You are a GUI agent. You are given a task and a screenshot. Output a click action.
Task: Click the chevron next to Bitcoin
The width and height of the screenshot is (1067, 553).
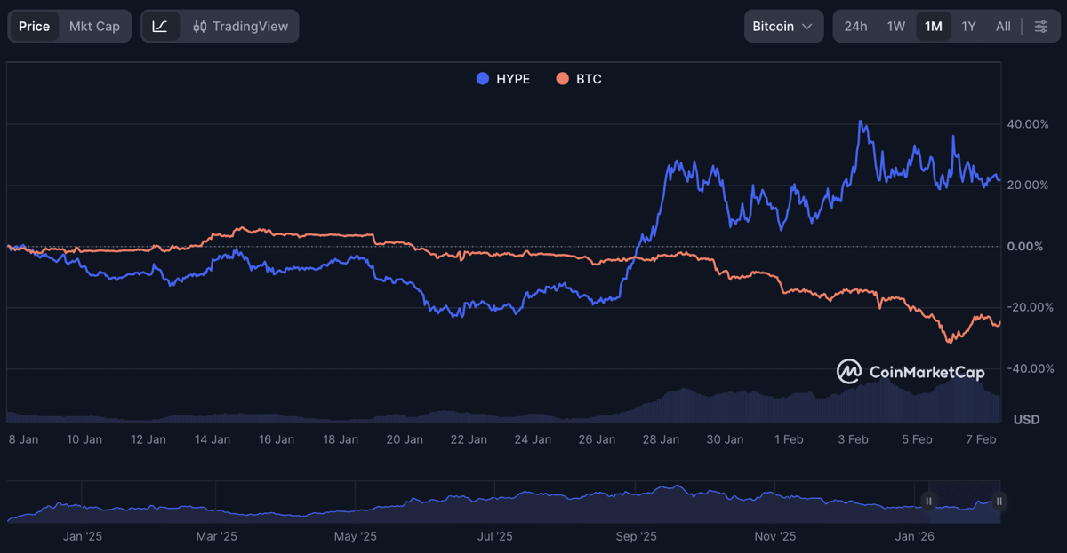tap(807, 27)
